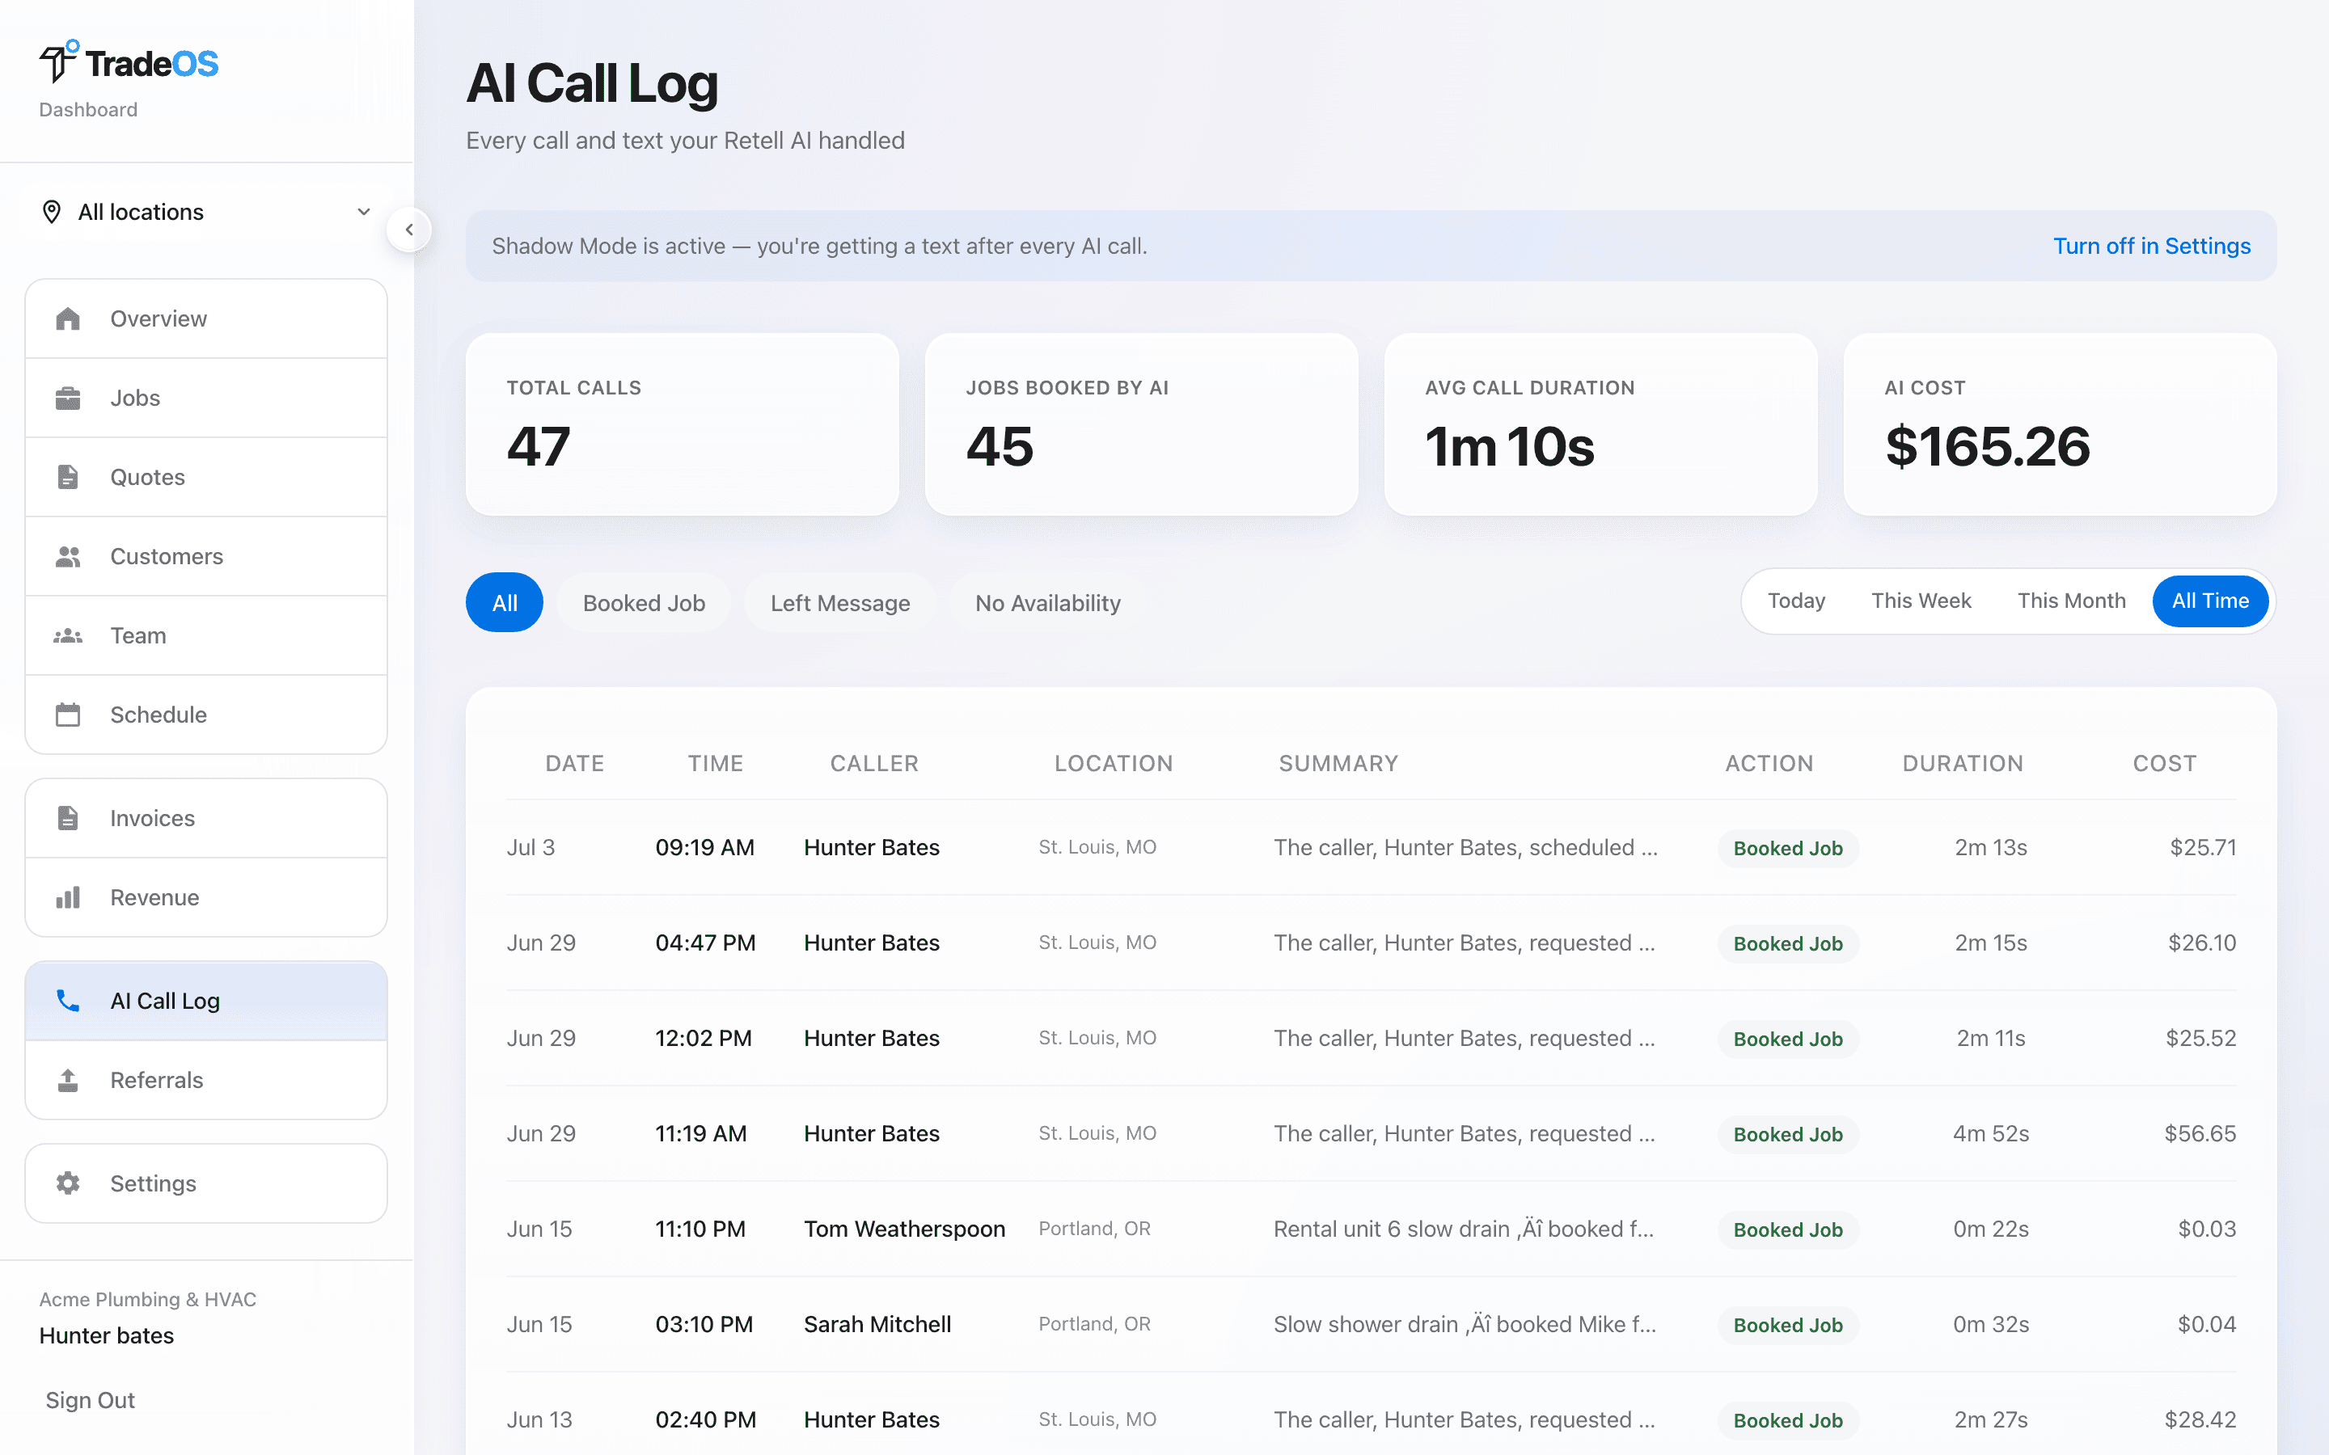Open the Overview page label

tap(159, 318)
